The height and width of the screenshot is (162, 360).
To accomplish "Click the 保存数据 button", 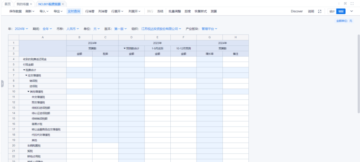I will [x=16, y=11].
